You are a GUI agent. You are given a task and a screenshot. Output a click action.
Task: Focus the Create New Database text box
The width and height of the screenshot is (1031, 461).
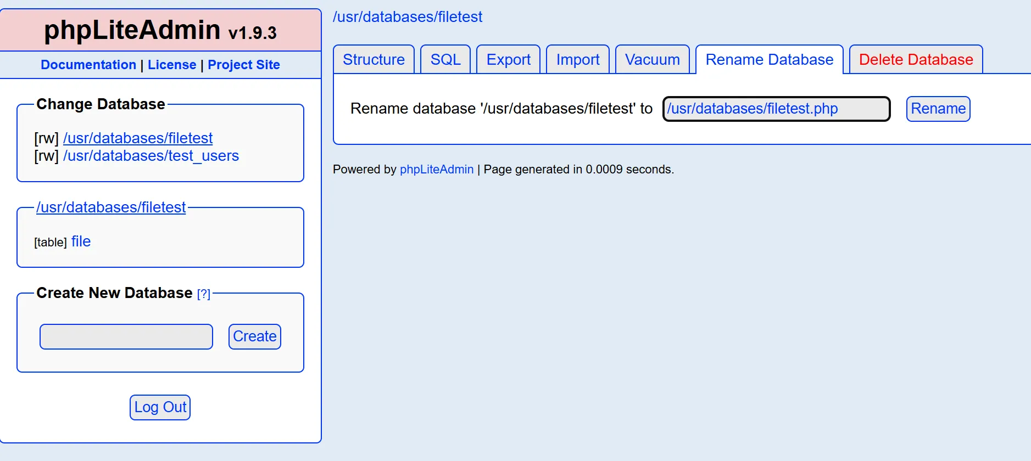pos(126,336)
